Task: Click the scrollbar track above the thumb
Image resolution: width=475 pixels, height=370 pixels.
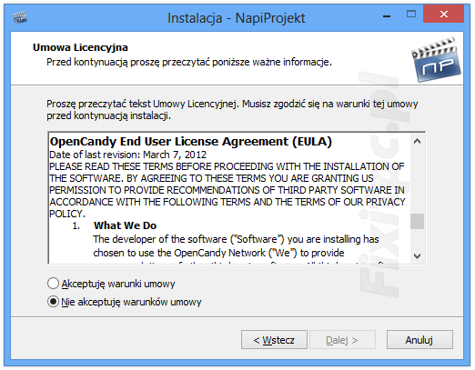Action: (417, 181)
